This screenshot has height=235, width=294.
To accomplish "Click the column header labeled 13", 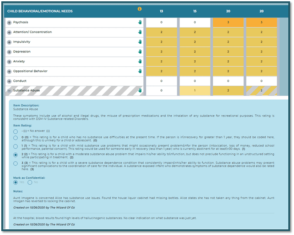I will pos(161,10).
